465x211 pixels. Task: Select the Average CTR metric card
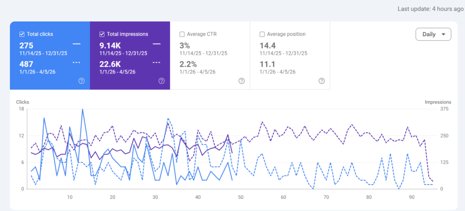210,55
